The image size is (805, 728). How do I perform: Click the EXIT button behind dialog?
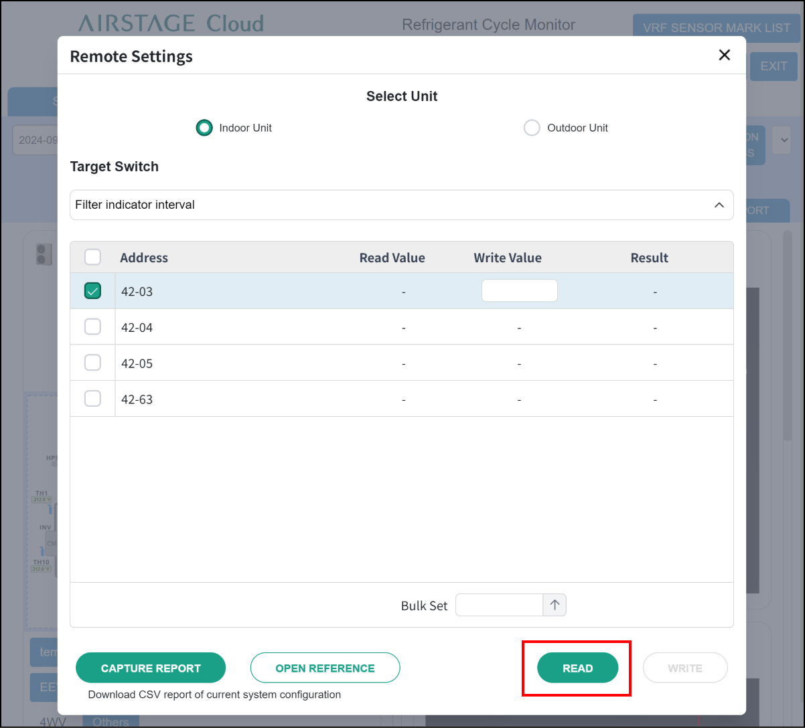tap(774, 66)
